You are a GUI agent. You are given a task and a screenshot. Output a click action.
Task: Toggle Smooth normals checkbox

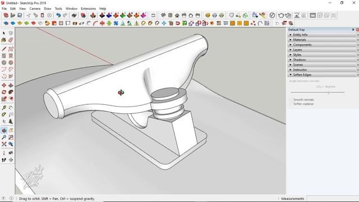click(291, 100)
